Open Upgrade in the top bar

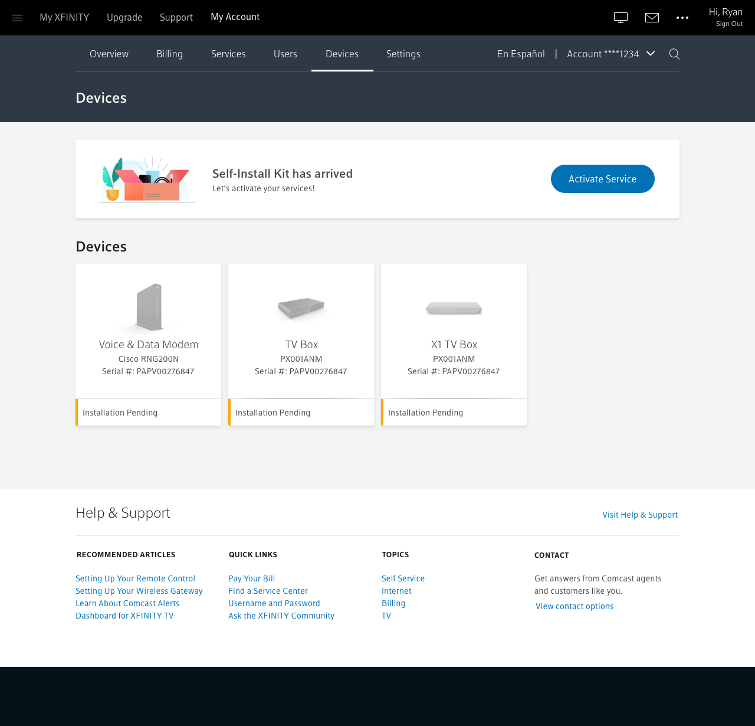pos(124,17)
